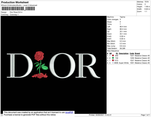Screen dimensions: 151x117
Task: Select stitch count '749' in stop row 2
Action: pyautogui.click(x=117, y=58)
